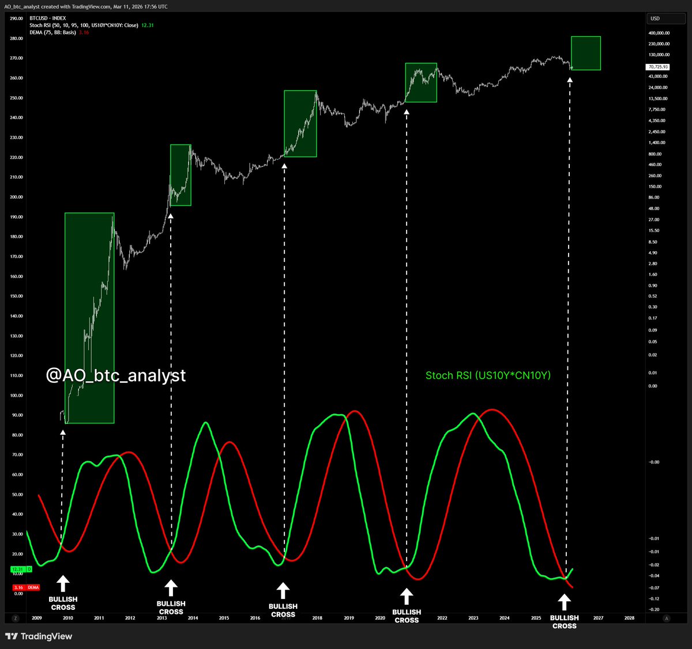Click the 2028 label on time axis
Image resolution: width=692 pixels, height=649 pixels.
pos(629,618)
